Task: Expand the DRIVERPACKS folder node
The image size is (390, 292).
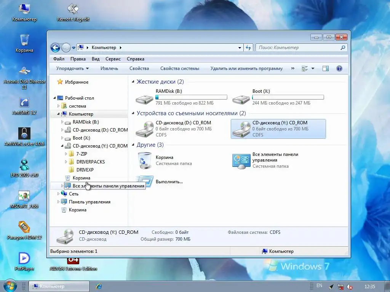Action: pos(66,162)
